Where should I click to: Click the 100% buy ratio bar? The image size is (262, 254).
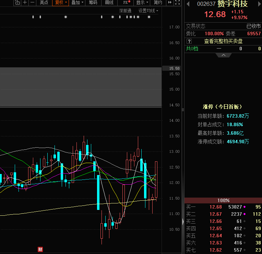pos(223,200)
